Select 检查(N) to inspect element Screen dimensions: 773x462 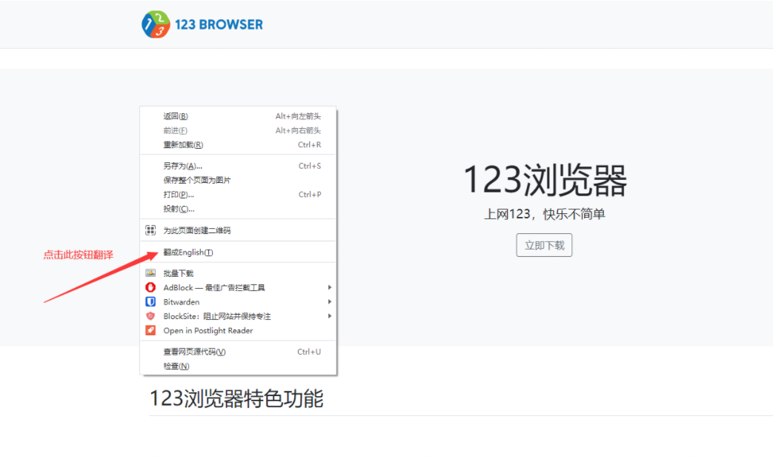pos(238,366)
